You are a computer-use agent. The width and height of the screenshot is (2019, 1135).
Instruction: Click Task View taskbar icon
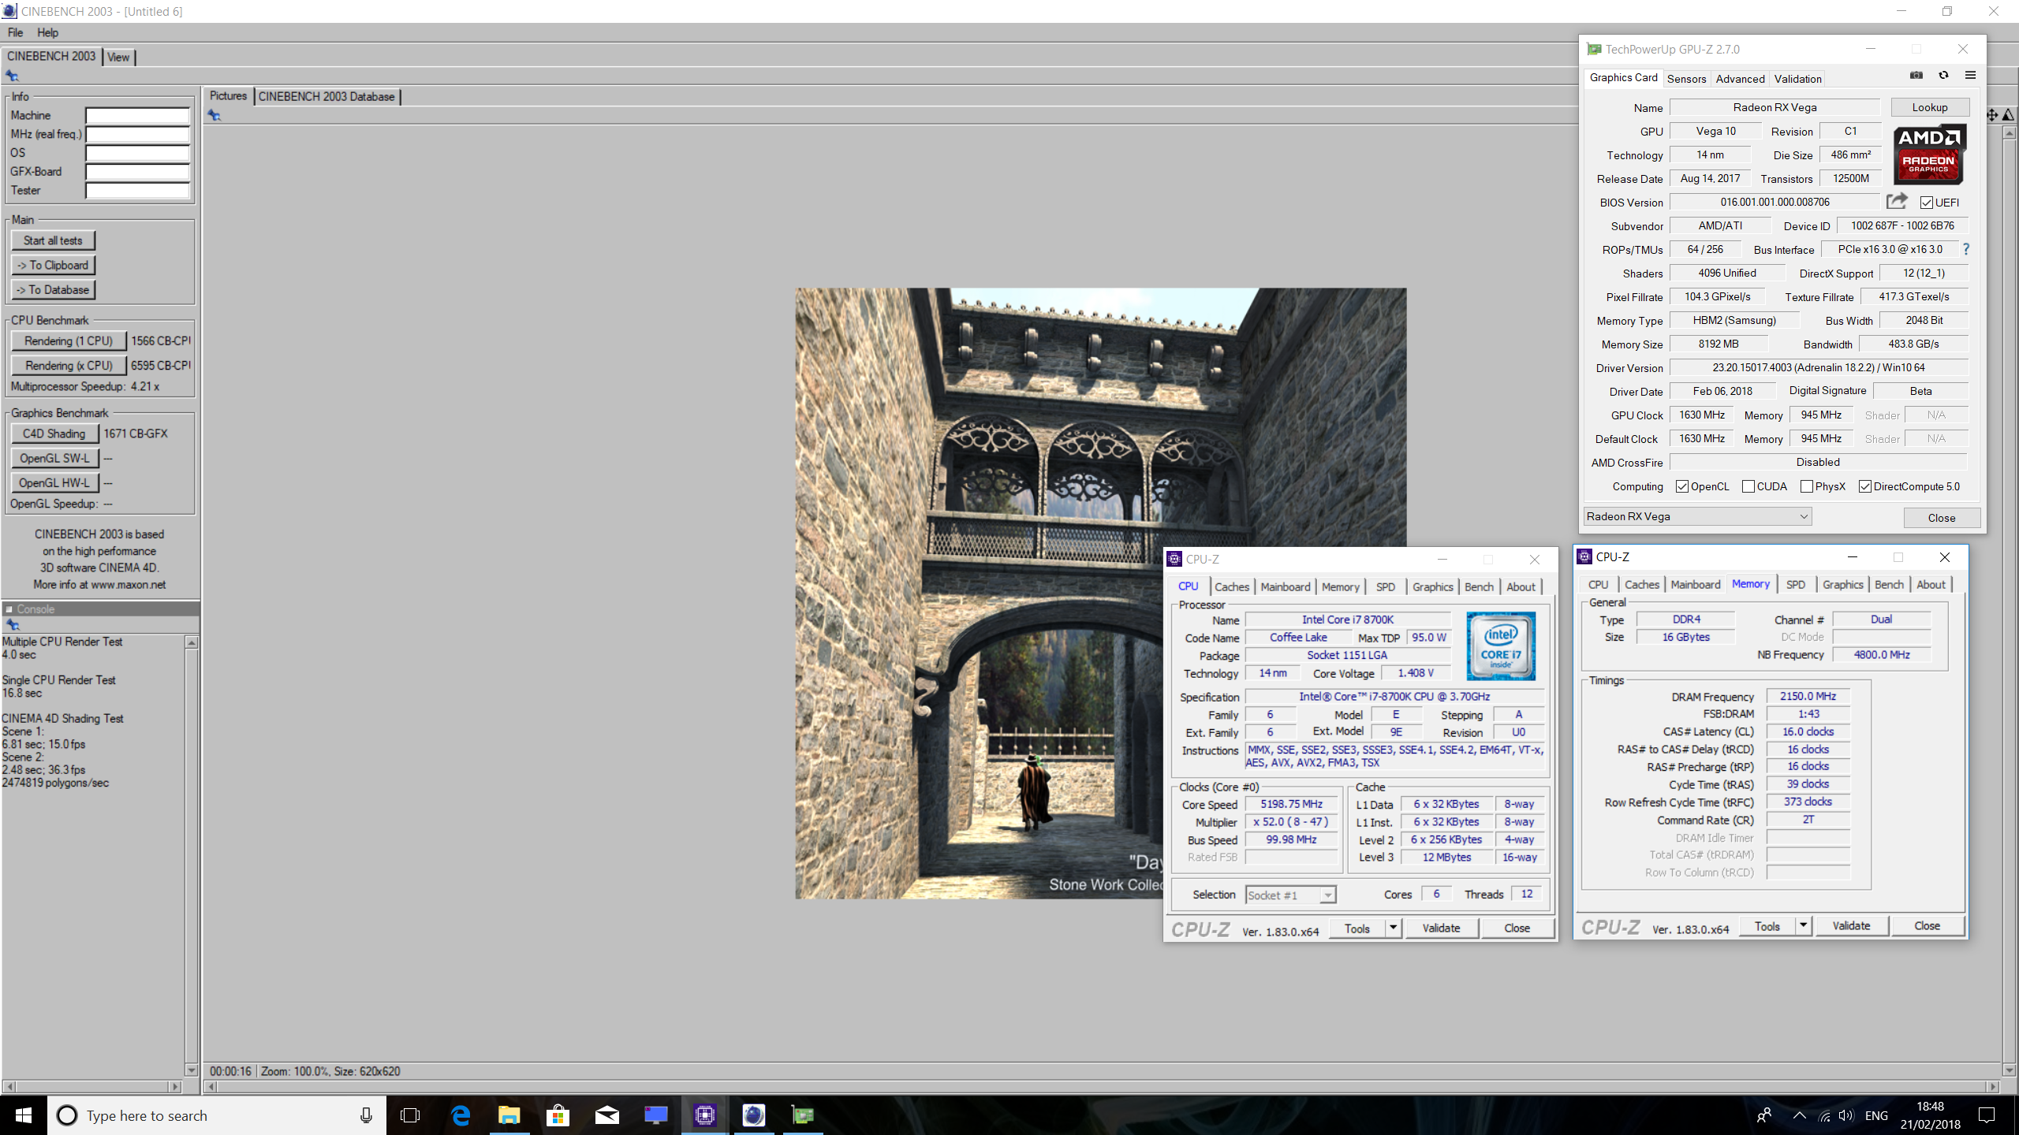point(410,1115)
